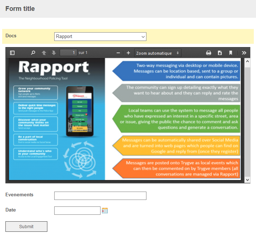Submit the form
Viewport: 256px width, 247px height.
coord(26,227)
